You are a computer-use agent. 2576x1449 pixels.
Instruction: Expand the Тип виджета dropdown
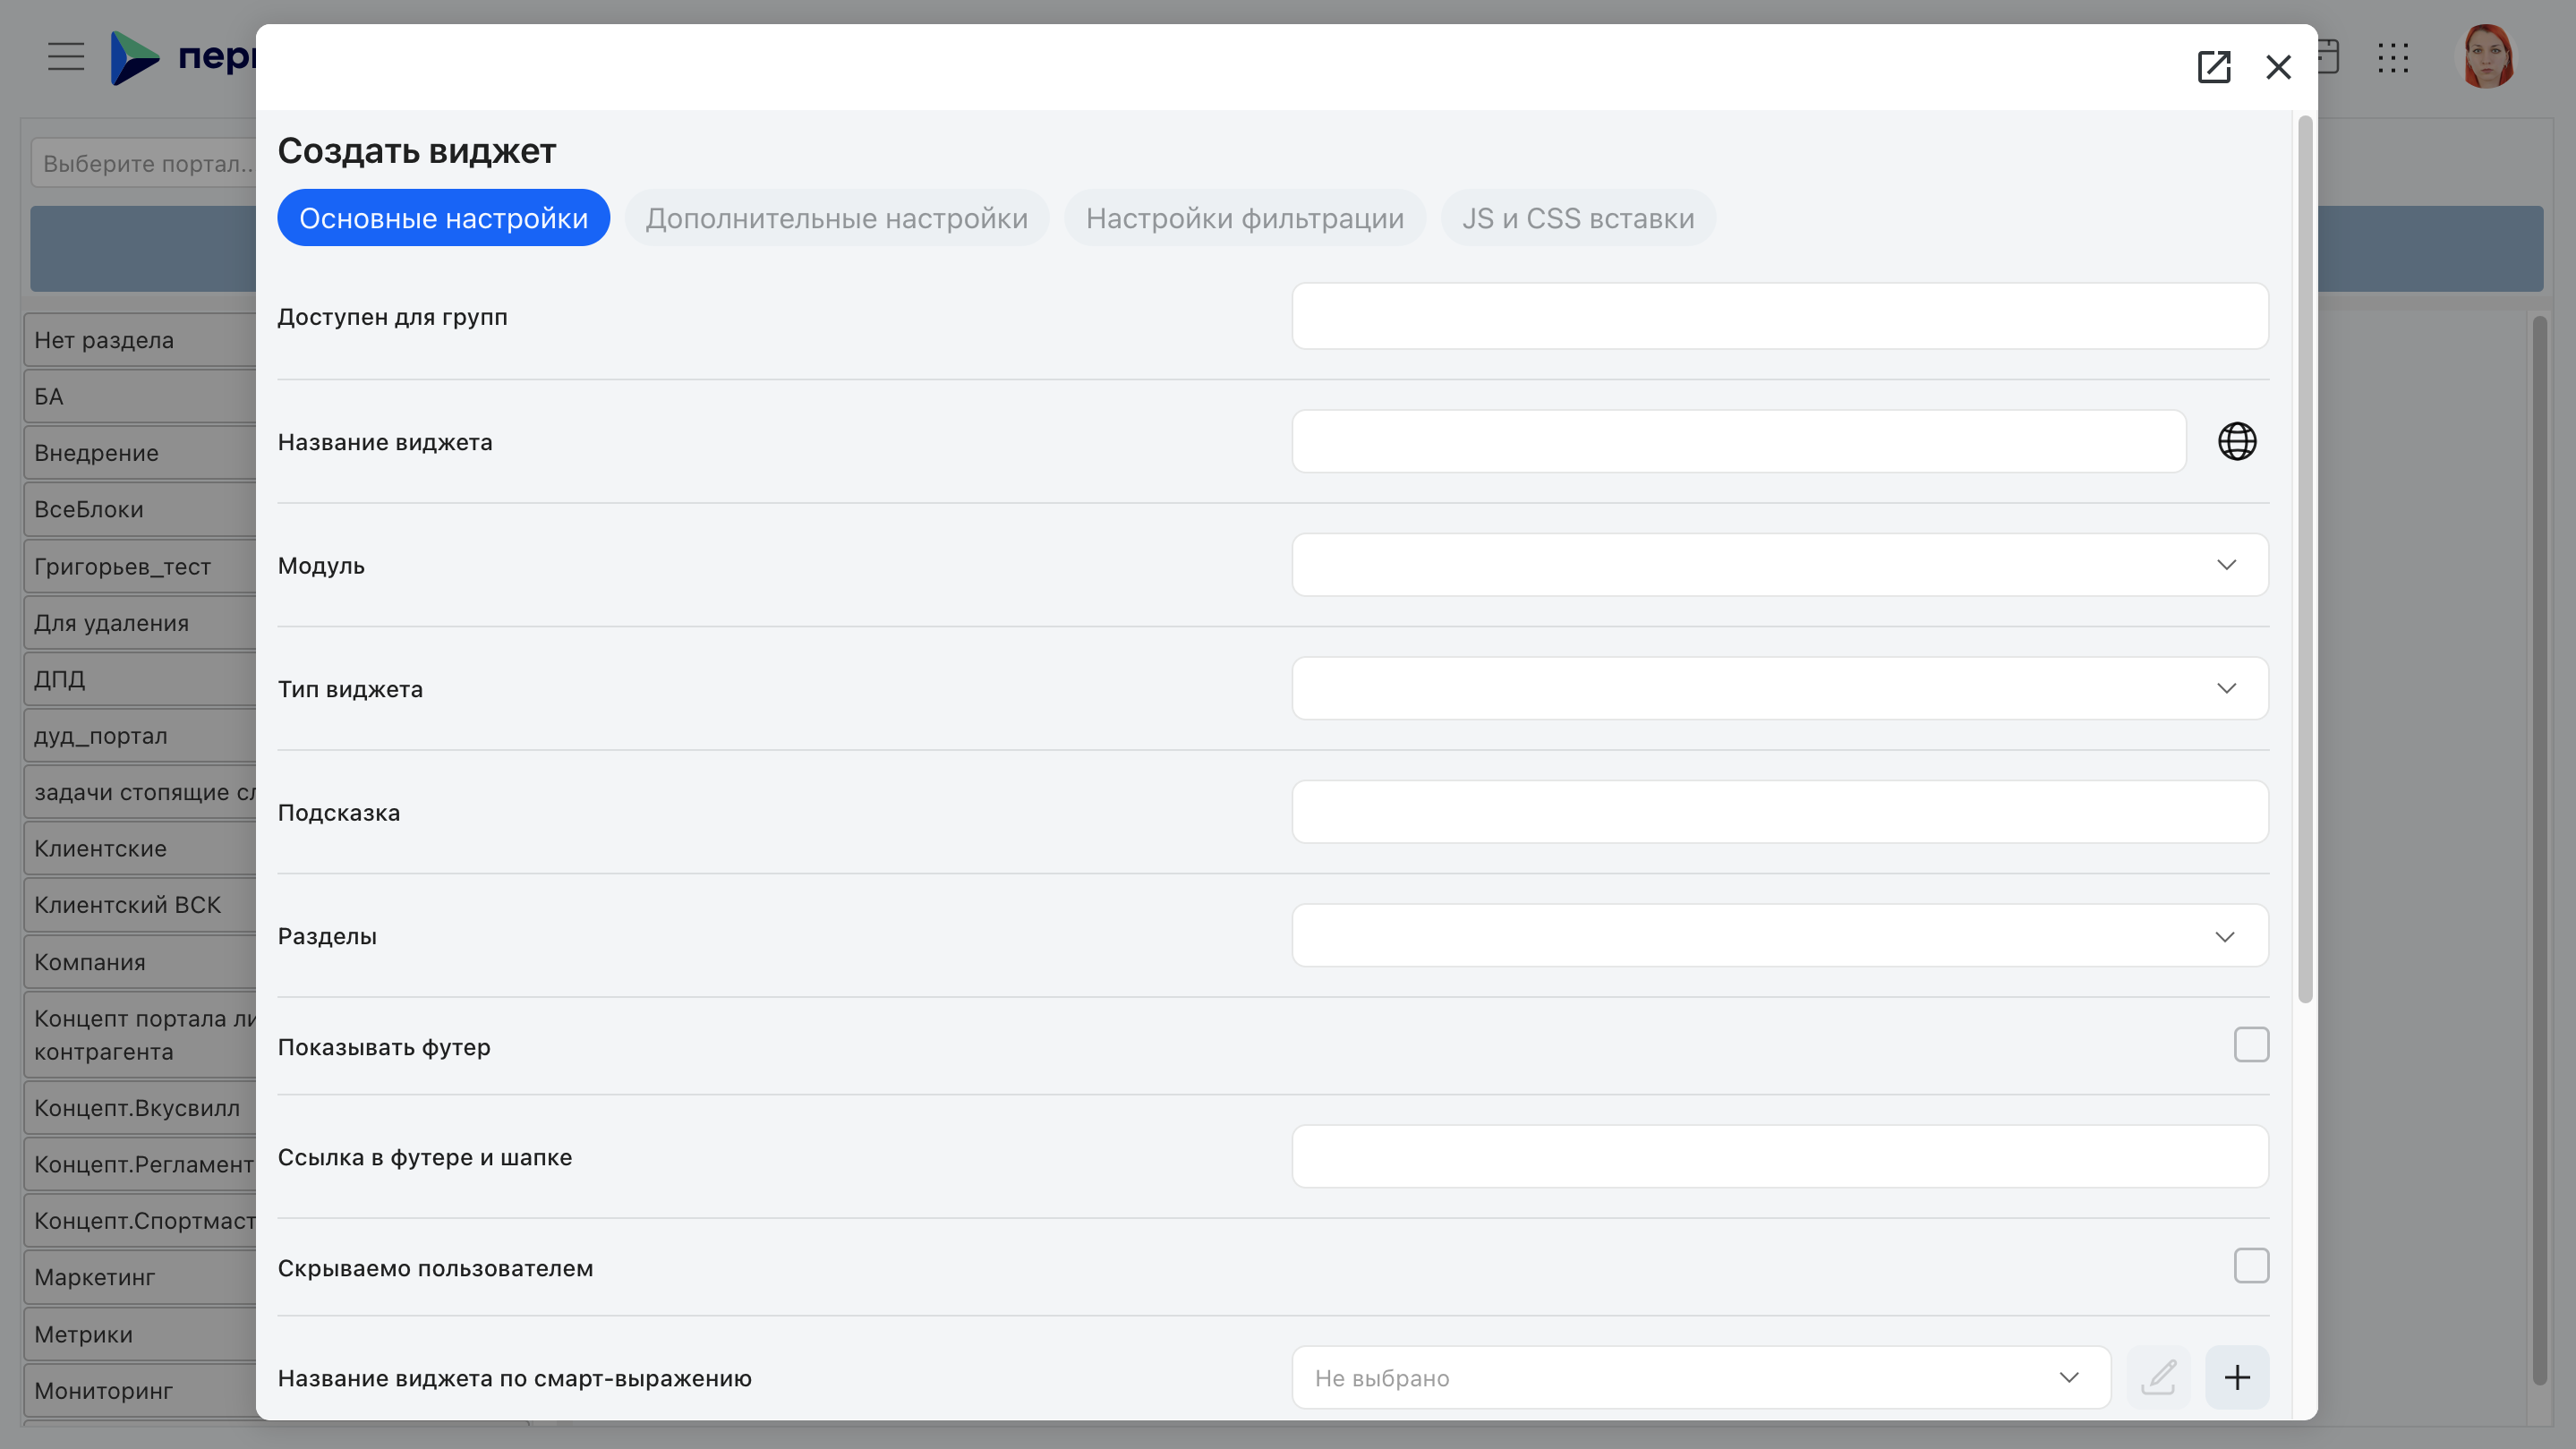click(1780, 688)
